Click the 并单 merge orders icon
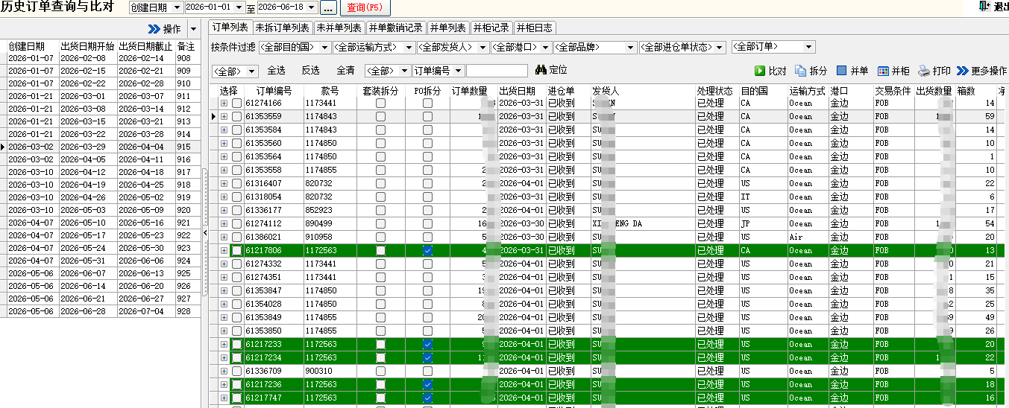Image resolution: width=1009 pixels, height=408 pixels. pos(852,71)
